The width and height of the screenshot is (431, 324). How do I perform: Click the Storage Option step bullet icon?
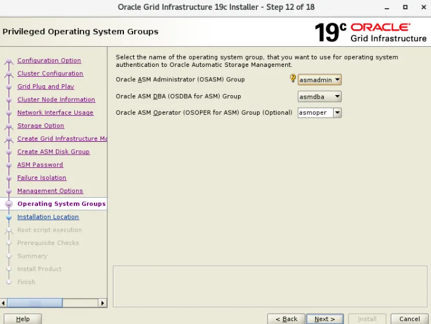[x=9, y=126]
